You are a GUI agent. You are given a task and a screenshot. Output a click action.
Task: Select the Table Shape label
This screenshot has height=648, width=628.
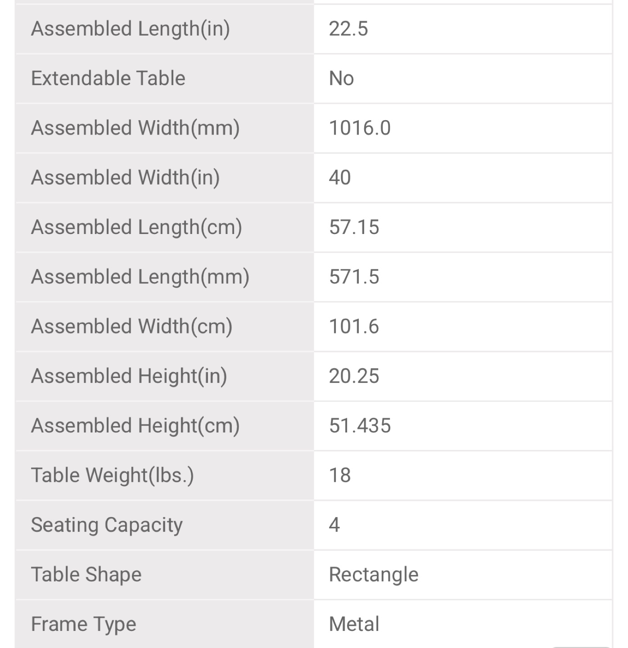coord(86,575)
